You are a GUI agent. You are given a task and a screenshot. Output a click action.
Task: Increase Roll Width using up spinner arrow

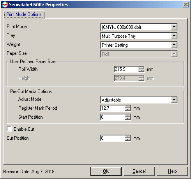coord(141,68)
